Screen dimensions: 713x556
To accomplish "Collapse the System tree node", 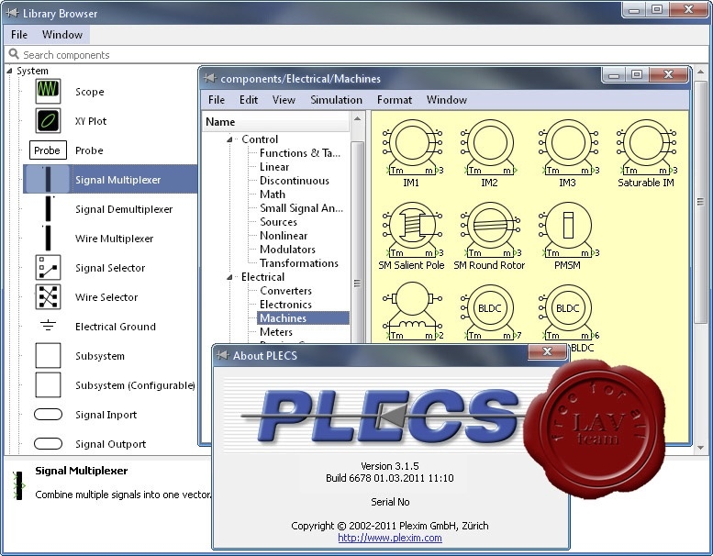I will pos(9,71).
